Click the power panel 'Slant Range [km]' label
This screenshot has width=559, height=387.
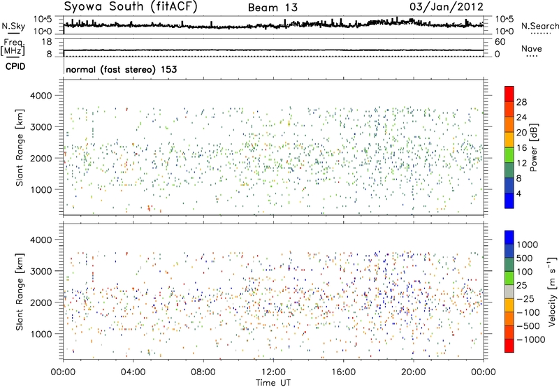tap(20, 147)
